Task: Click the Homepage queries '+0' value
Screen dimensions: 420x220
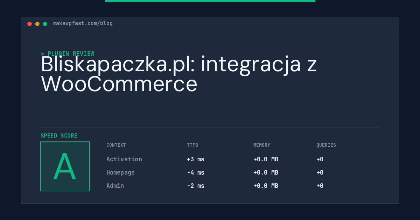Action: tap(320, 173)
